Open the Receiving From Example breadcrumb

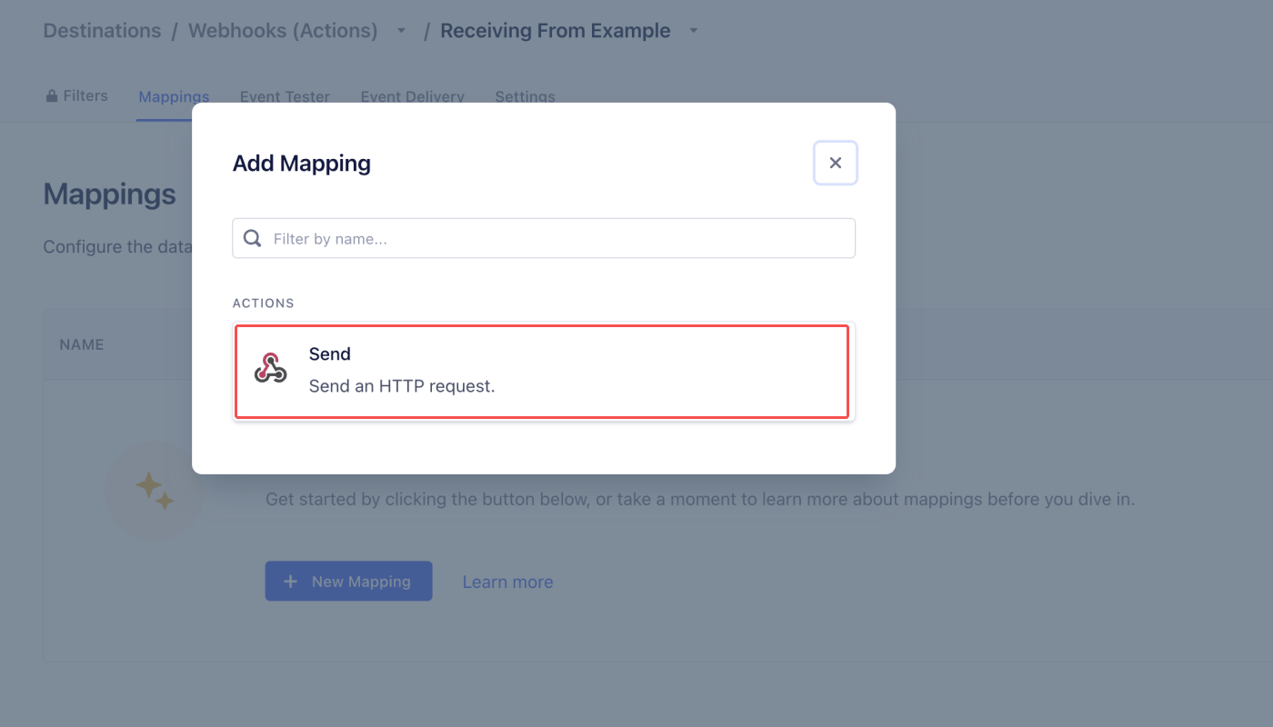pos(556,31)
